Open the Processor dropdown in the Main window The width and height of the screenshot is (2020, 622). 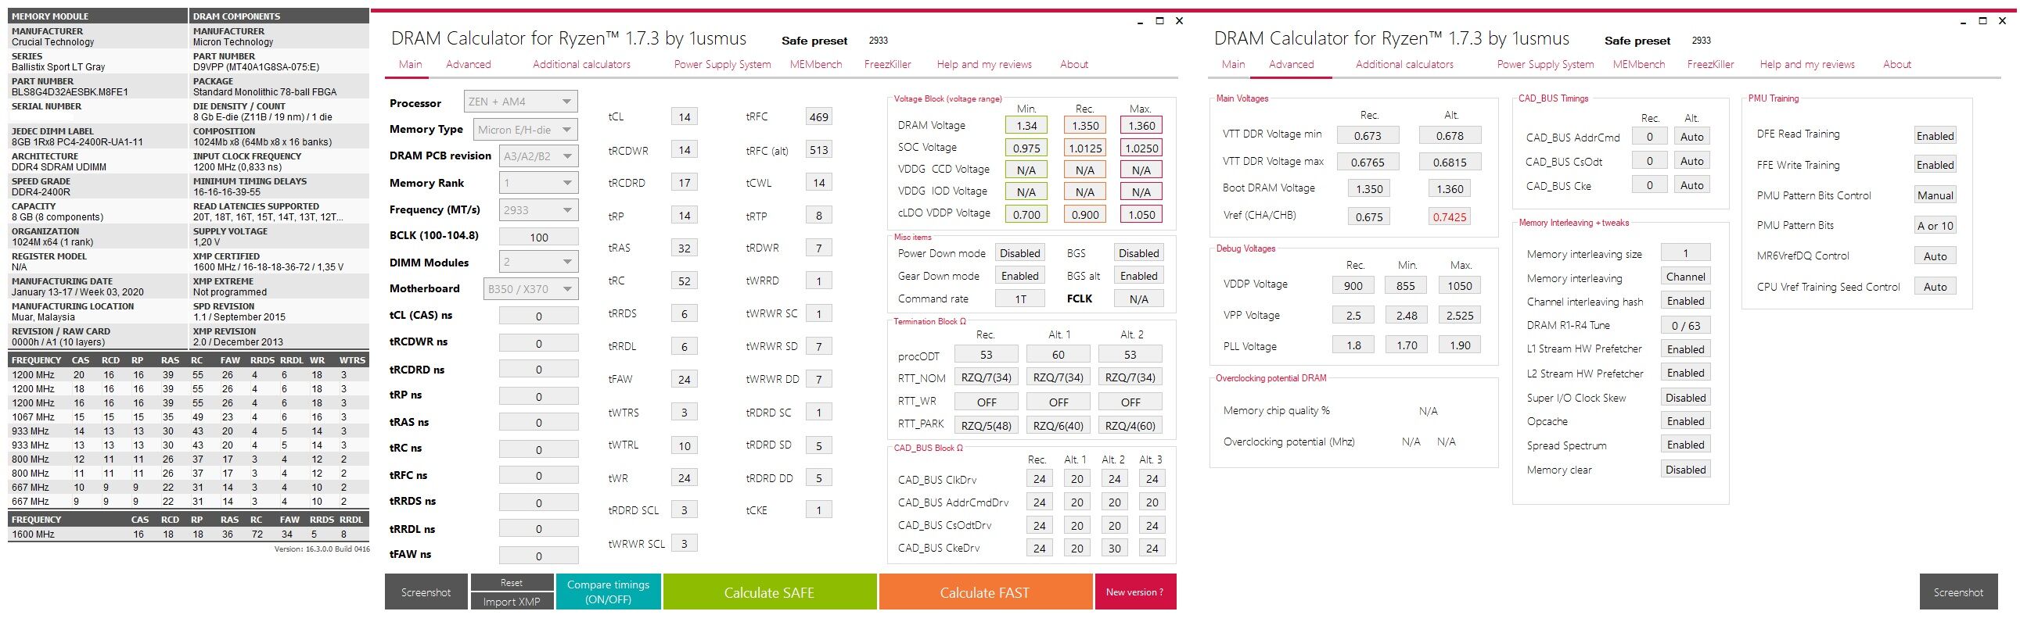click(x=521, y=102)
